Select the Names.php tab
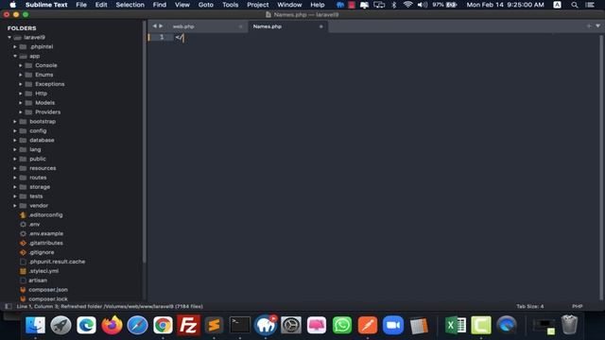The width and height of the screenshot is (605, 340). point(267,26)
